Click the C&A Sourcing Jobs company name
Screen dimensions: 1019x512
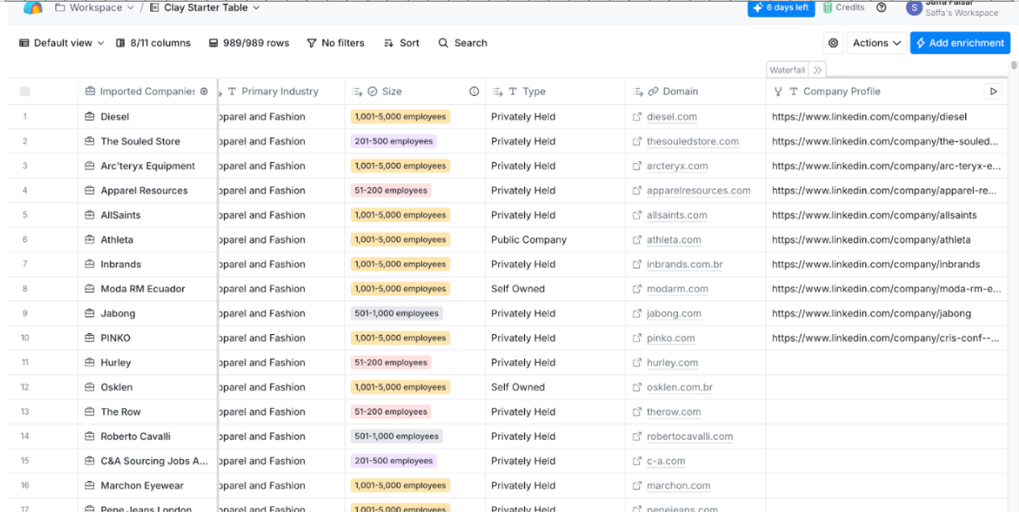[154, 461]
